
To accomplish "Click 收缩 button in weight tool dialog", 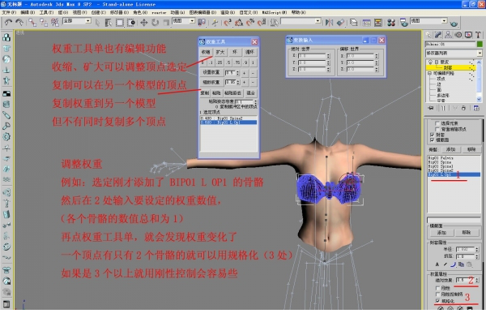I will (206, 52).
